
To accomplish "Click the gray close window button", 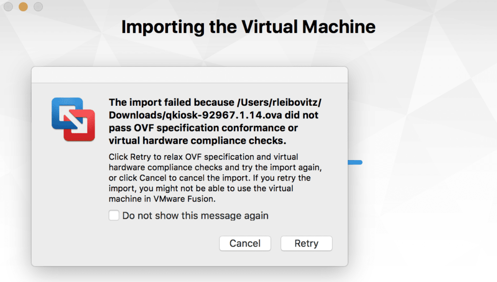I will [8, 7].
